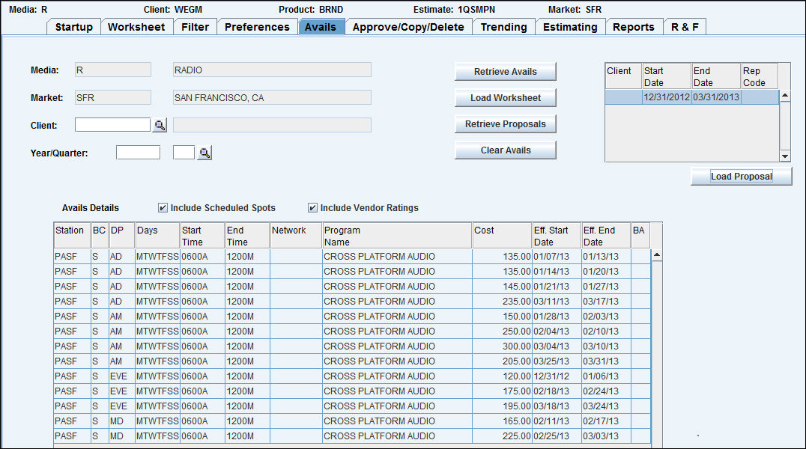The height and width of the screenshot is (449, 806).
Task: Click the Media code field showing R
Action: click(x=113, y=70)
